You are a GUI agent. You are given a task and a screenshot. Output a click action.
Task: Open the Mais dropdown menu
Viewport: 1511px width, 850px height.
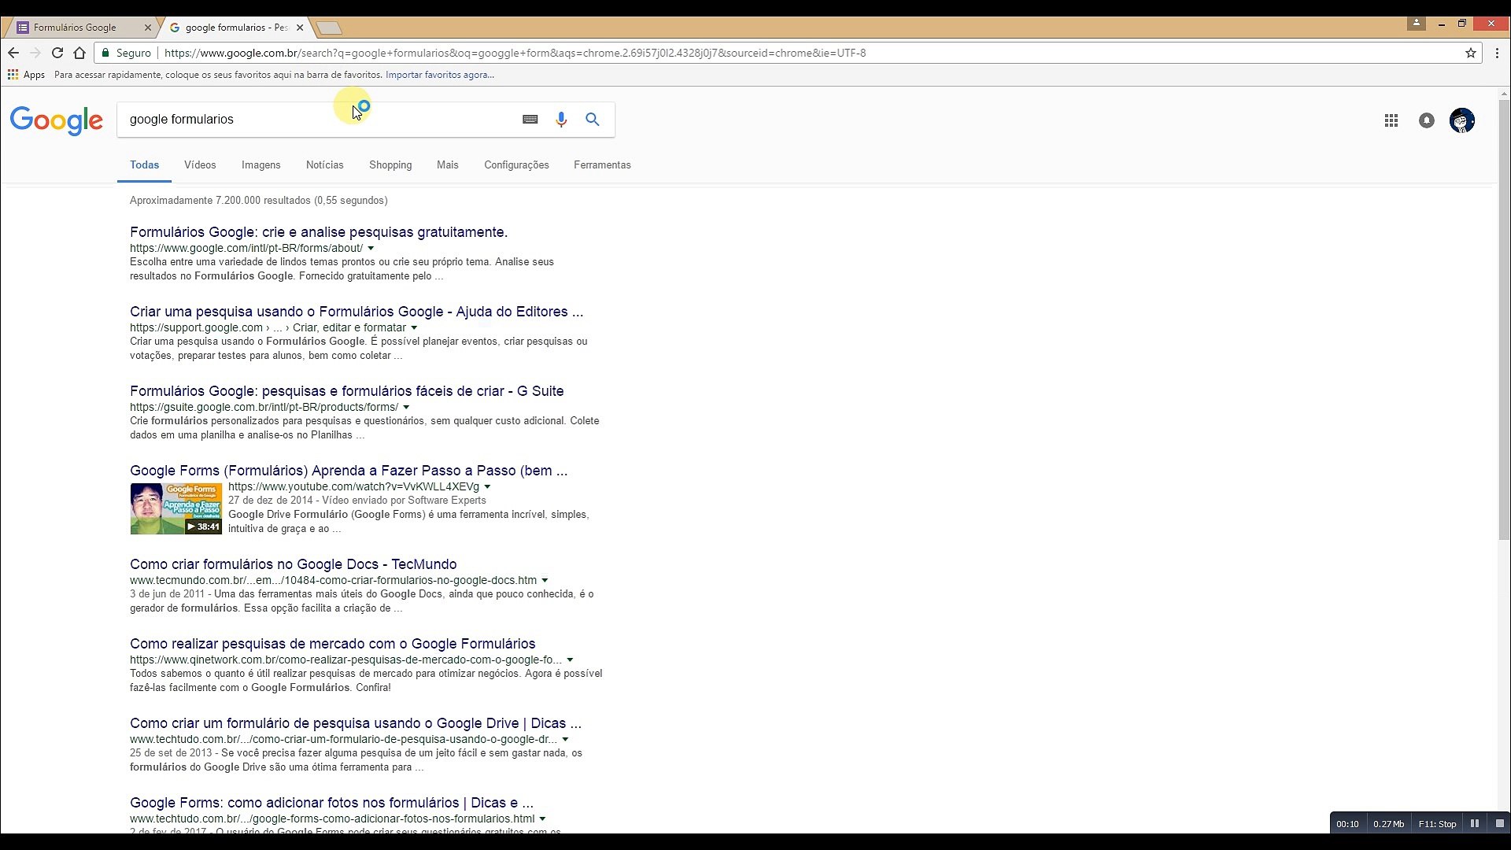coord(448,165)
